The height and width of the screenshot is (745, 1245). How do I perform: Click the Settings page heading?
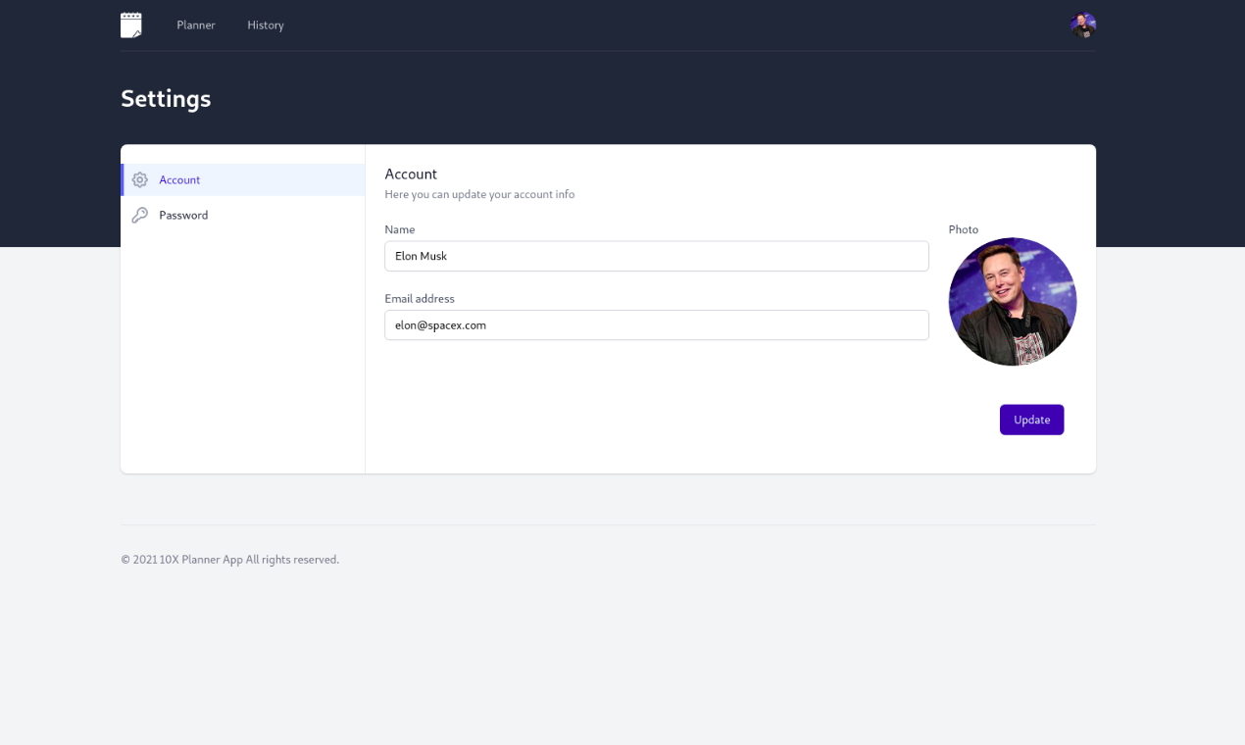[166, 98]
